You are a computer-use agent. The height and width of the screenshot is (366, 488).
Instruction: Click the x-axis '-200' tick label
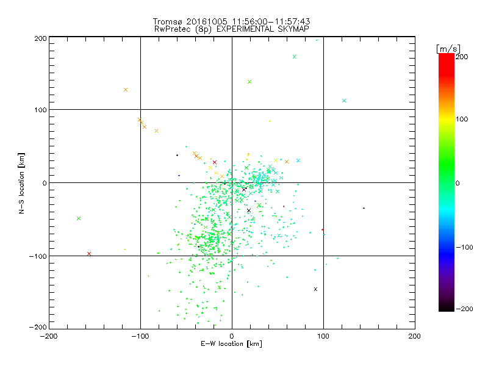point(49,336)
